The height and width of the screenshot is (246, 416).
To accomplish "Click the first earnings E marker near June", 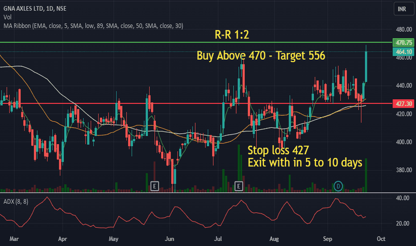I will pyautogui.click(x=155, y=186).
